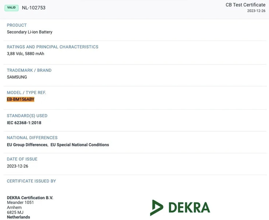Click the DEKRA wordmark text in logo
The width and height of the screenshot is (269, 220).
(189, 208)
